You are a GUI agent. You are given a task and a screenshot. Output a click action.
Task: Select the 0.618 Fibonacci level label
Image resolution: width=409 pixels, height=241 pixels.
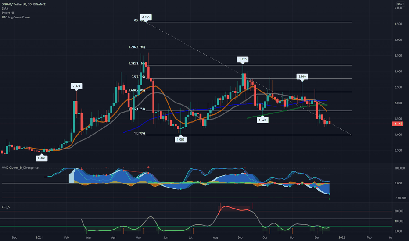point(136,90)
